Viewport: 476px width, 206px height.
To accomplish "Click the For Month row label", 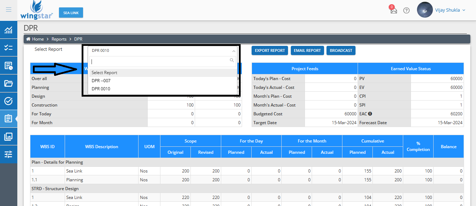I will pyautogui.click(x=42, y=123).
